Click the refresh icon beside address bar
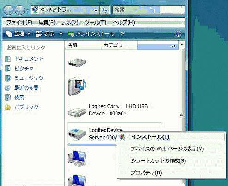228x186 pixels. [x=105, y=10]
